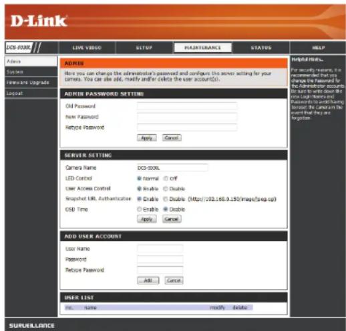Focus the New Password field under Admin Password Setting

tap(187, 117)
